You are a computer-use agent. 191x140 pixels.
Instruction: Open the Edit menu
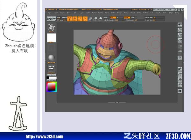pyautogui.click(x=75, y=13)
